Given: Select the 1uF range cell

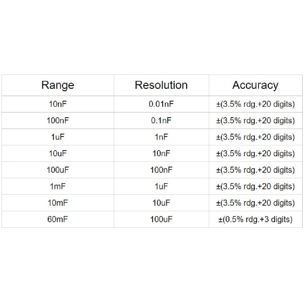Looking at the screenshot, I should click(x=58, y=137).
